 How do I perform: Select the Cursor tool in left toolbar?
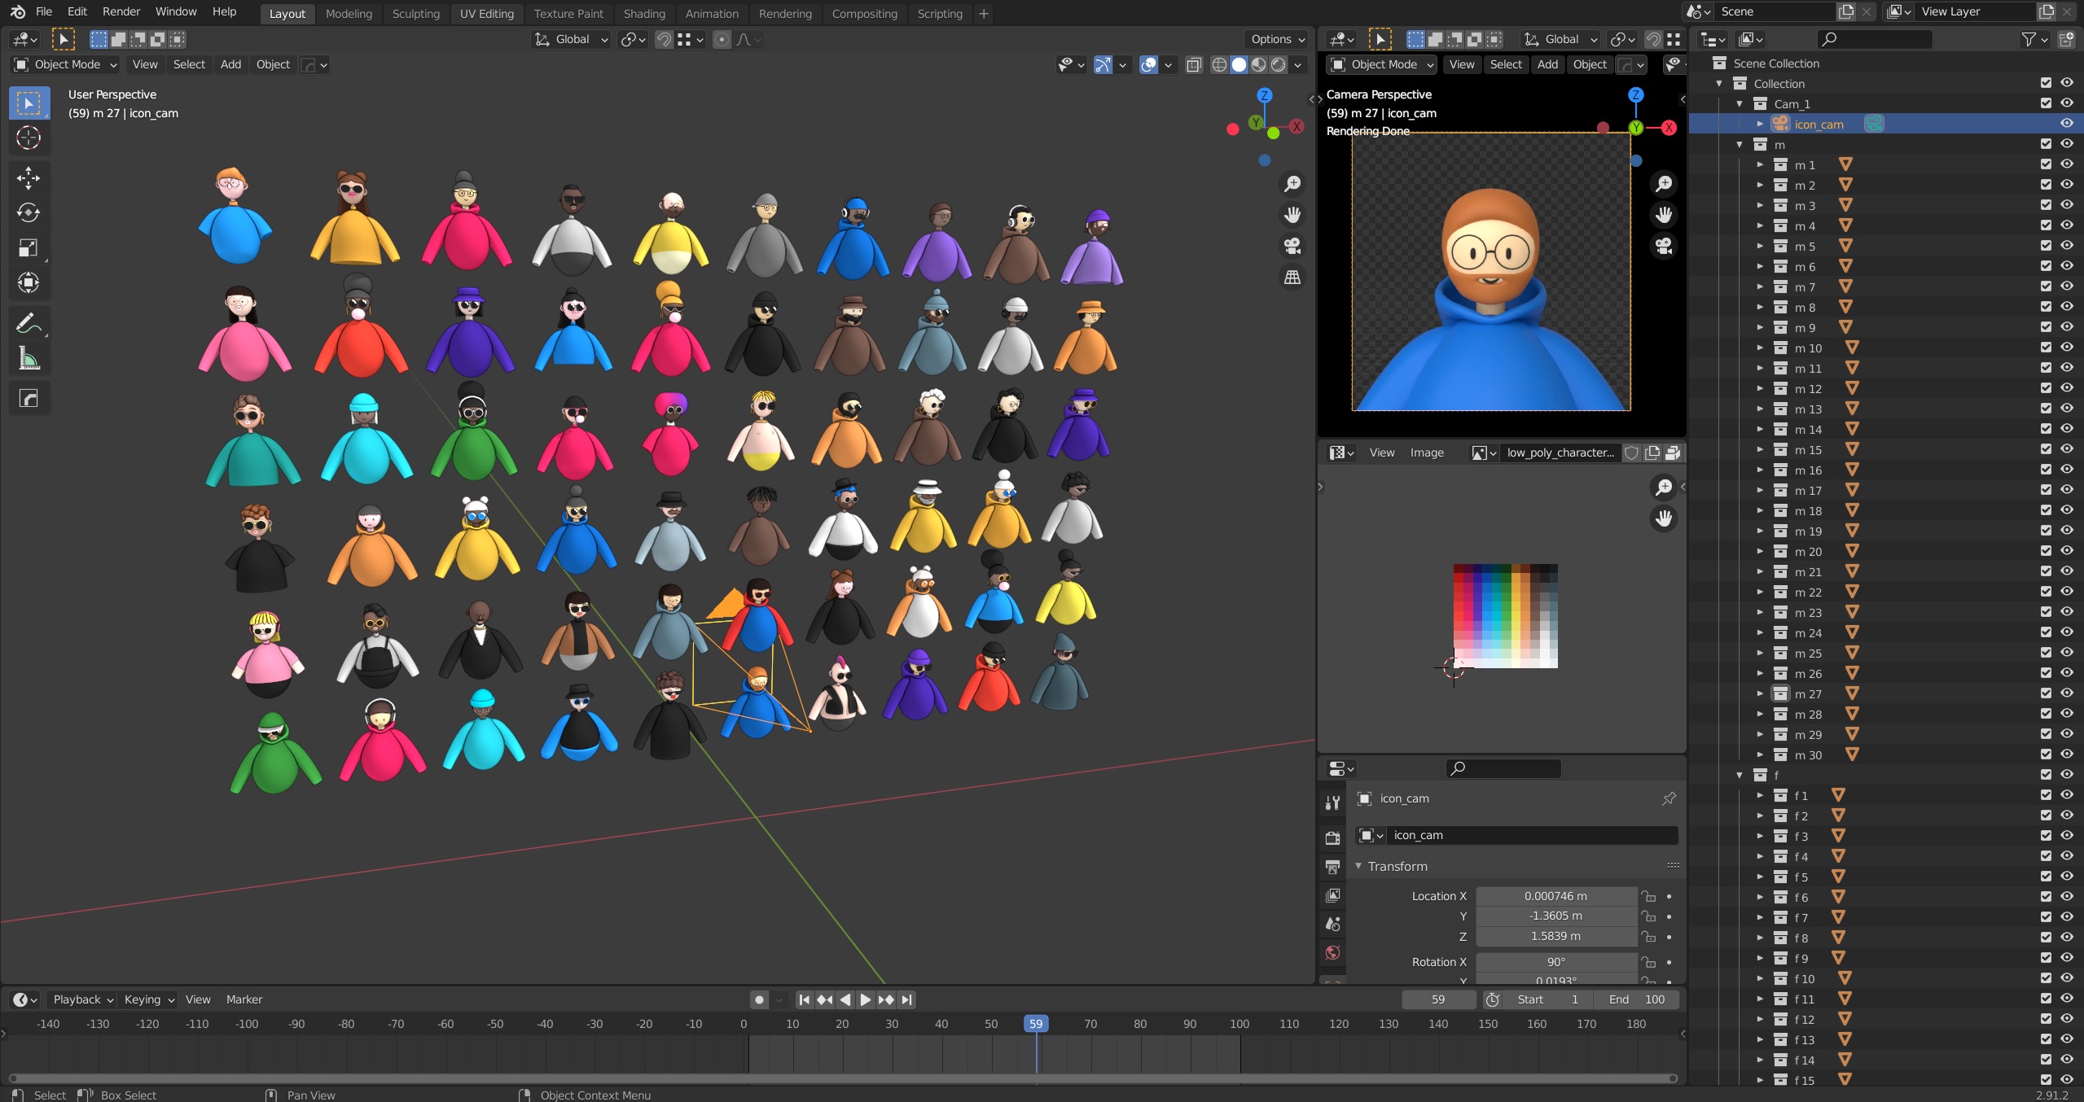click(x=29, y=138)
